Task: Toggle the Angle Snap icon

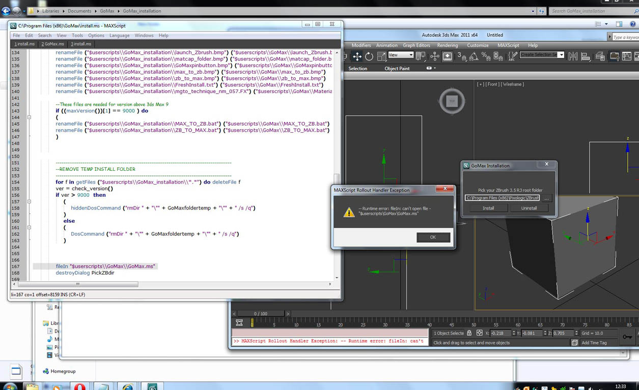Action: coord(475,56)
